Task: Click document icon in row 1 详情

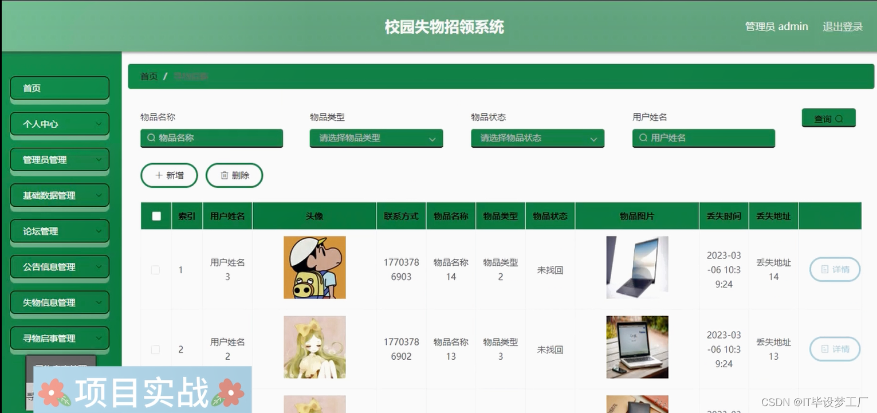Action: (825, 269)
